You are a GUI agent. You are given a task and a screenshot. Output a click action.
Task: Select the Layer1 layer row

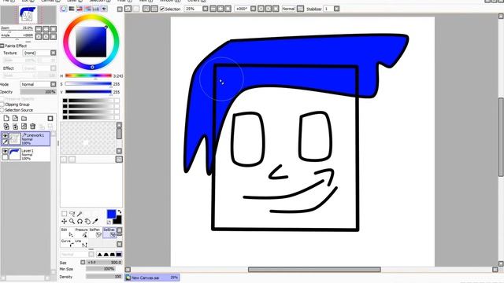pos(26,154)
